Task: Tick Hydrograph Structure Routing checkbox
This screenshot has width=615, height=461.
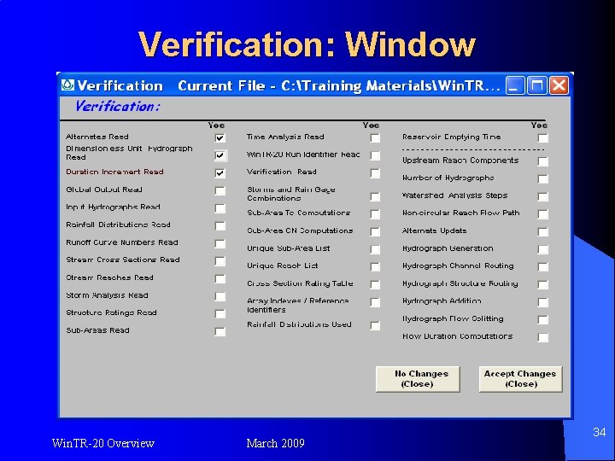Action: pyautogui.click(x=543, y=284)
